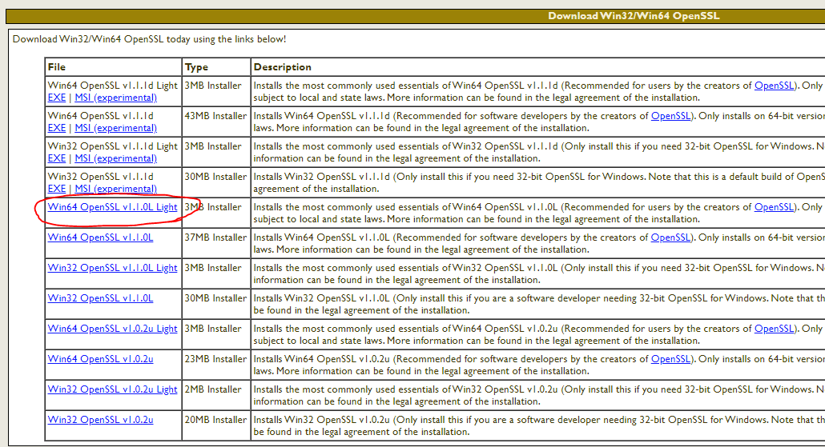825x447 pixels.
Task: Download MSI (experimental) for Win32 OpenSSL v1.1.1d Light
Action: pos(116,158)
